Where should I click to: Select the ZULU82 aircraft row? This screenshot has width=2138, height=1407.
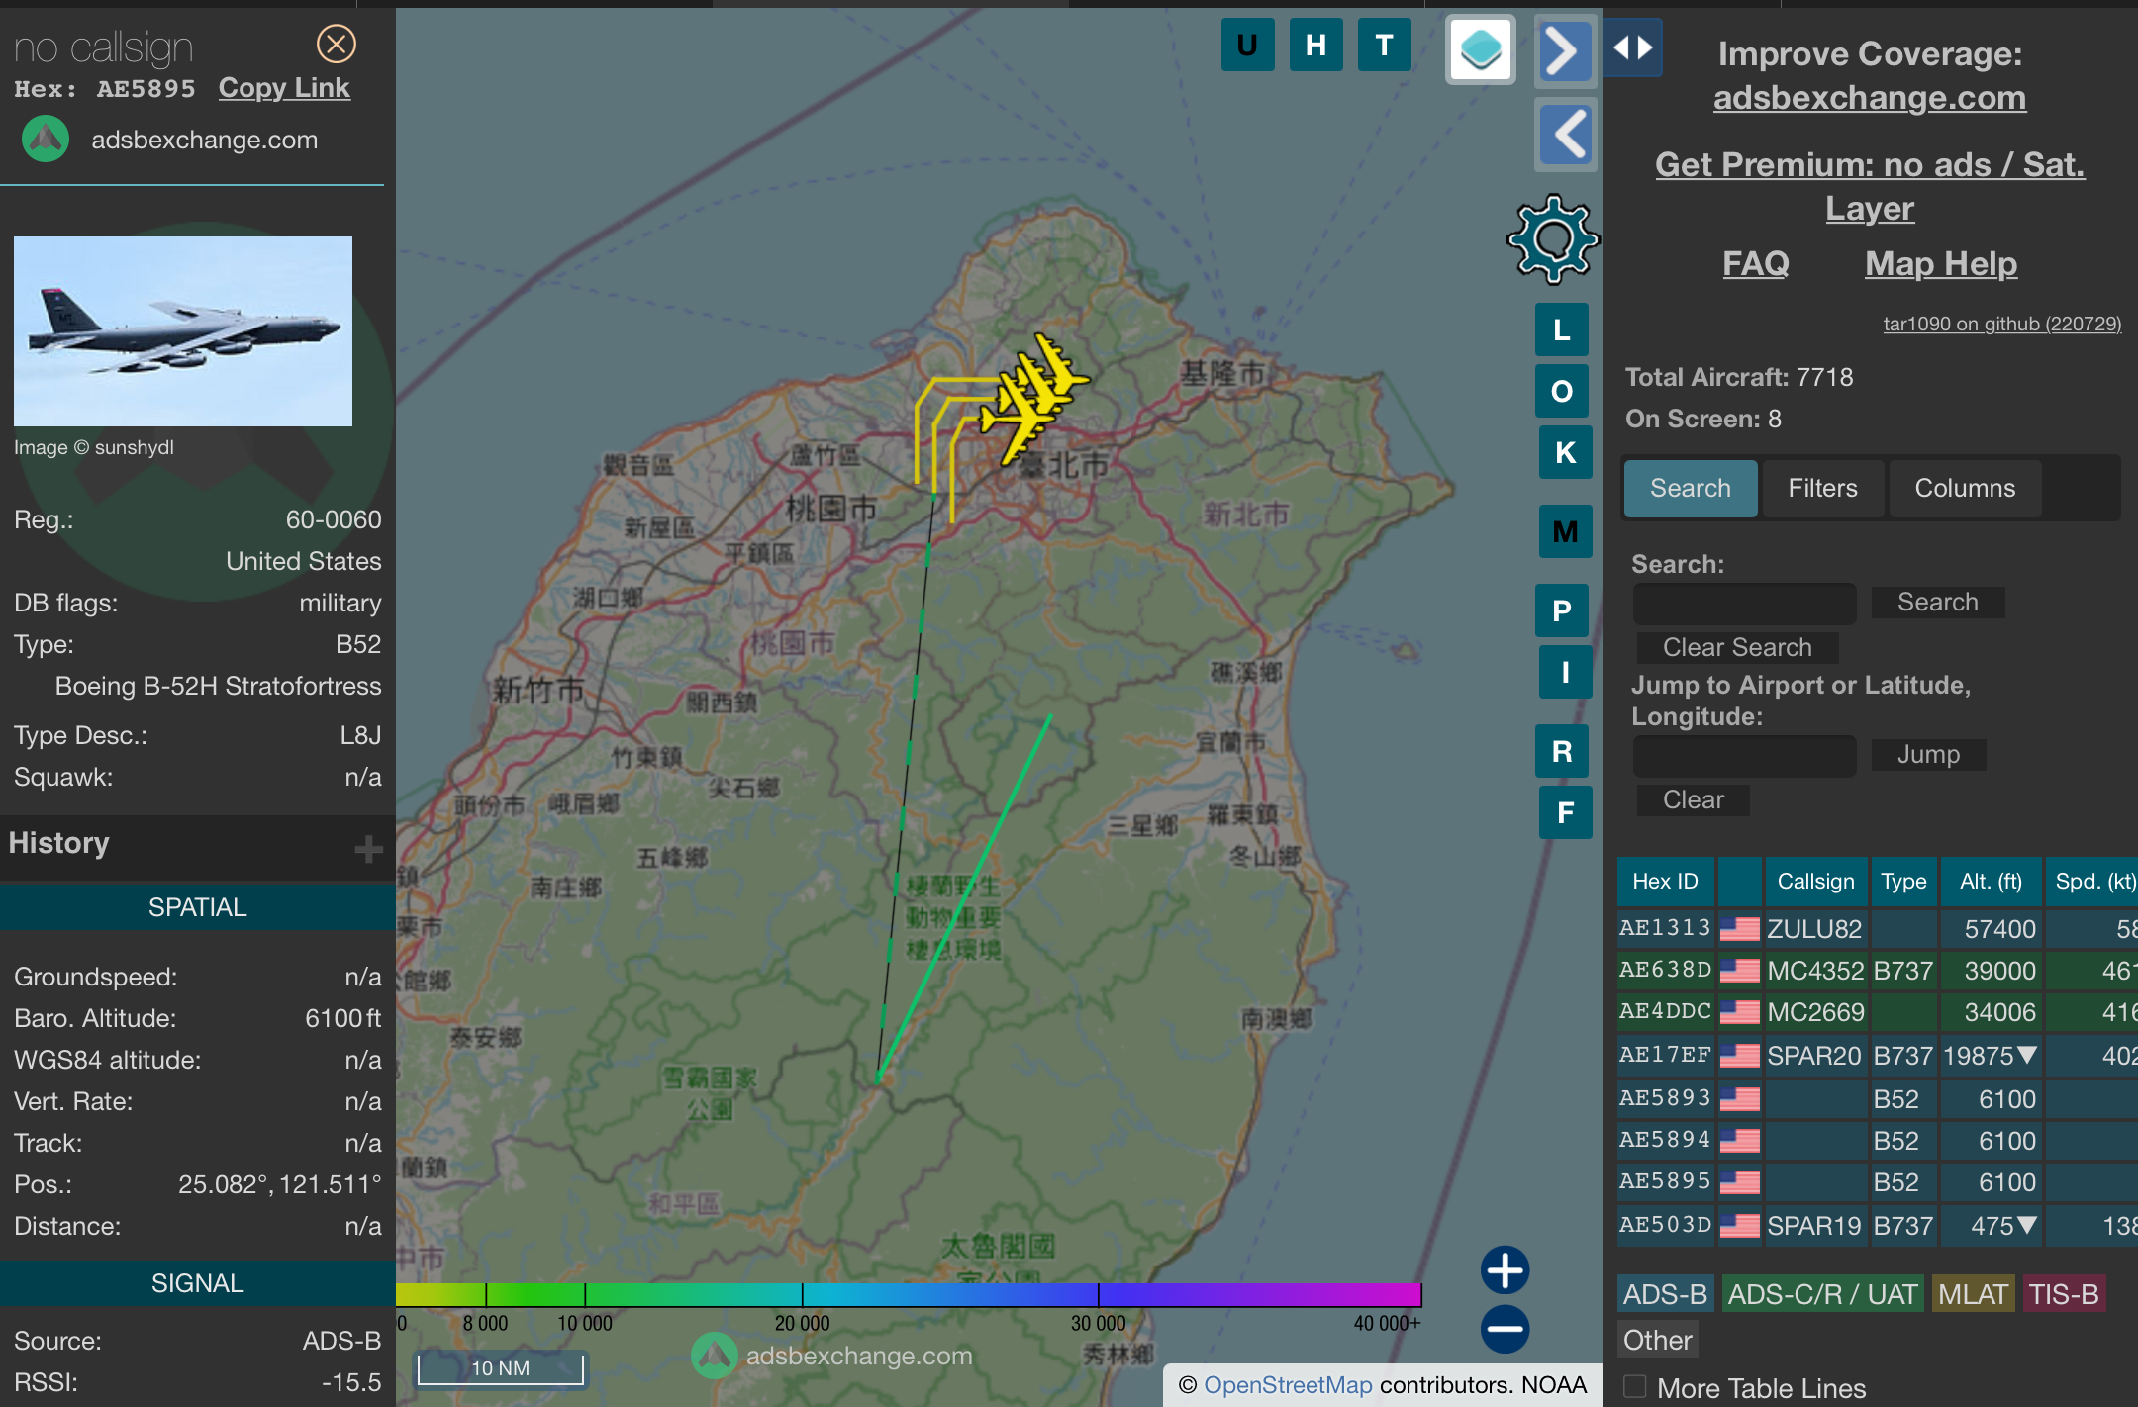(x=1878, y=929)
